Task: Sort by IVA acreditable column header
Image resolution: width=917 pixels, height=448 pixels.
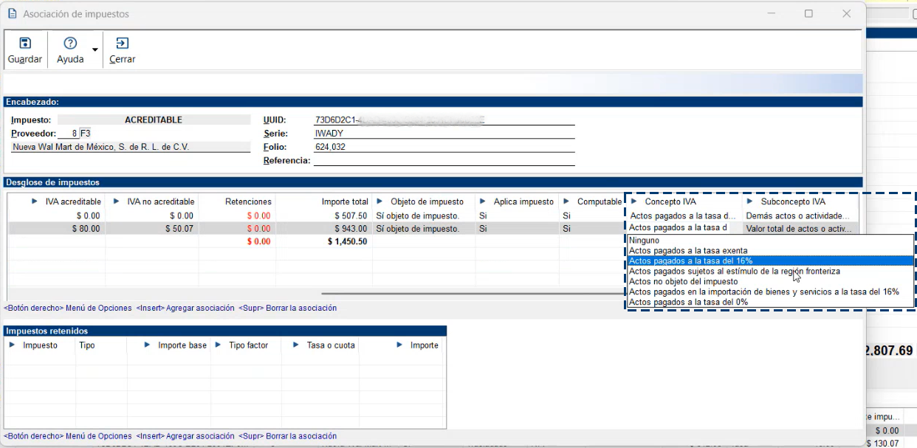Action: click(72, 201)
